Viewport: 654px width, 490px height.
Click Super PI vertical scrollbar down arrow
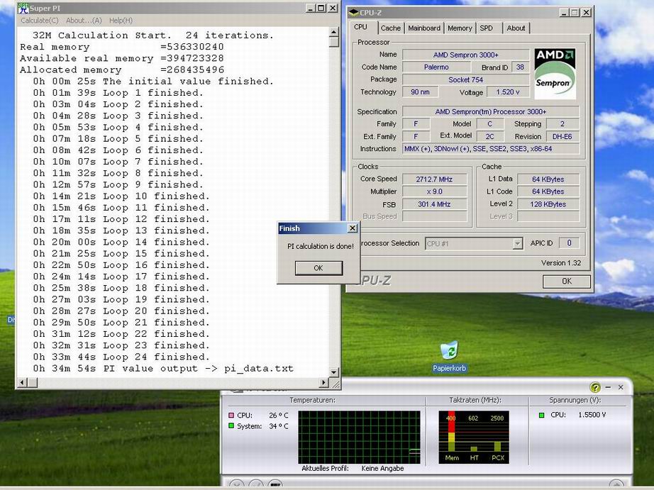(333, 372)
